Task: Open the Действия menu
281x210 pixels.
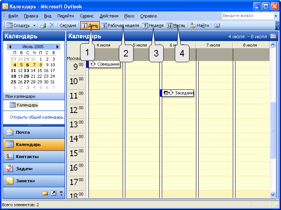Action: click(x=109, y=16)
